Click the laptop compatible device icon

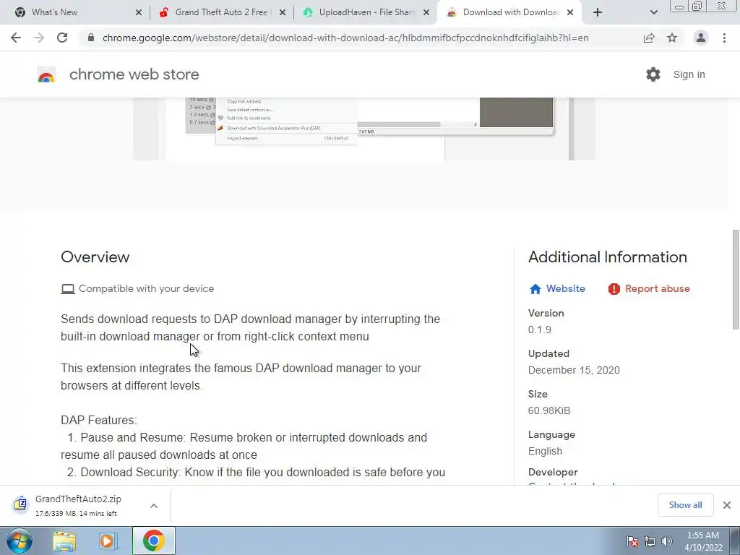68,289
